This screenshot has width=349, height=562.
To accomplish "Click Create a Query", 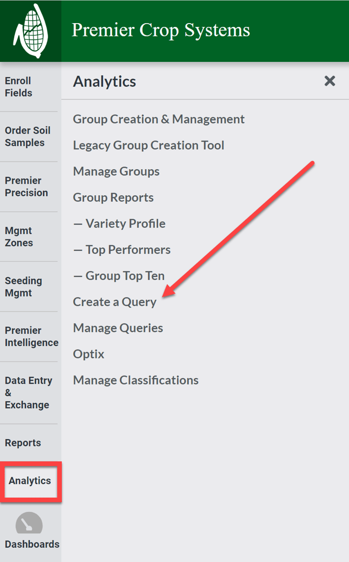I will [x=114, y=301].
